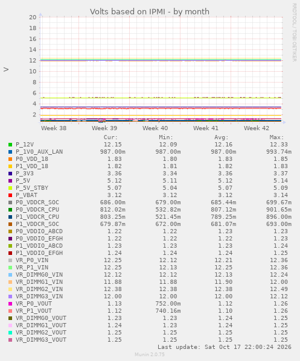The image size is (300, 361).
Task: Click the P_5V legend label
Action: [x=23, y=181]
